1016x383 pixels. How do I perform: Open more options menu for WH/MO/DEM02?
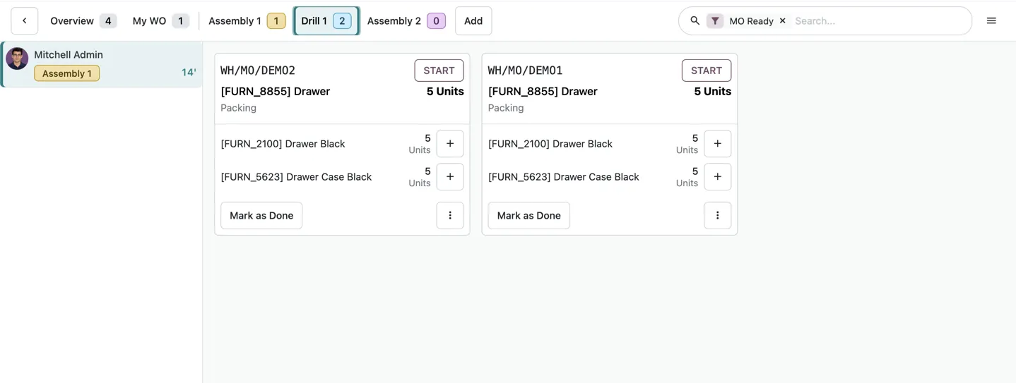tap(450, 216)
